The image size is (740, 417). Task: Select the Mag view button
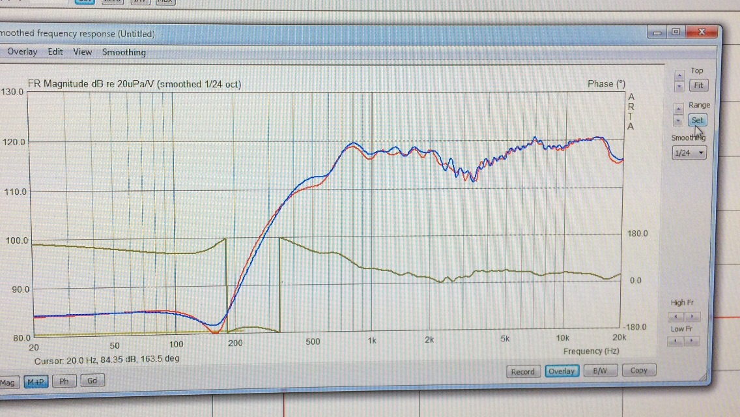tap(8, 382)
